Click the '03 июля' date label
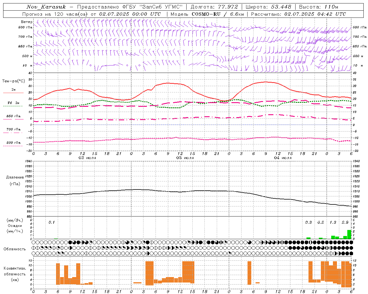The height and width of the screenshot is (294, 368). pos(185,158)
